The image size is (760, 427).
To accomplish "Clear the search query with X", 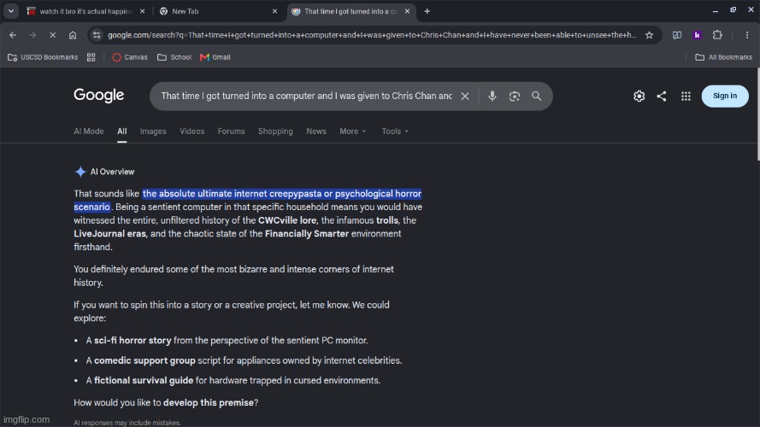I will (x=465, y=96).
